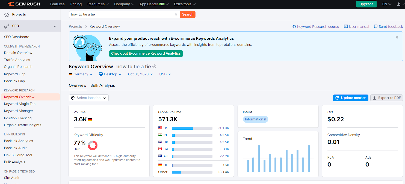Click the Germany flag icon
Image resolution: width=405 pixels, height=184 pixels.
71,74
